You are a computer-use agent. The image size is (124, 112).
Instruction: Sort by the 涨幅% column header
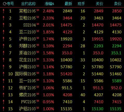click(x=49, y=4)
